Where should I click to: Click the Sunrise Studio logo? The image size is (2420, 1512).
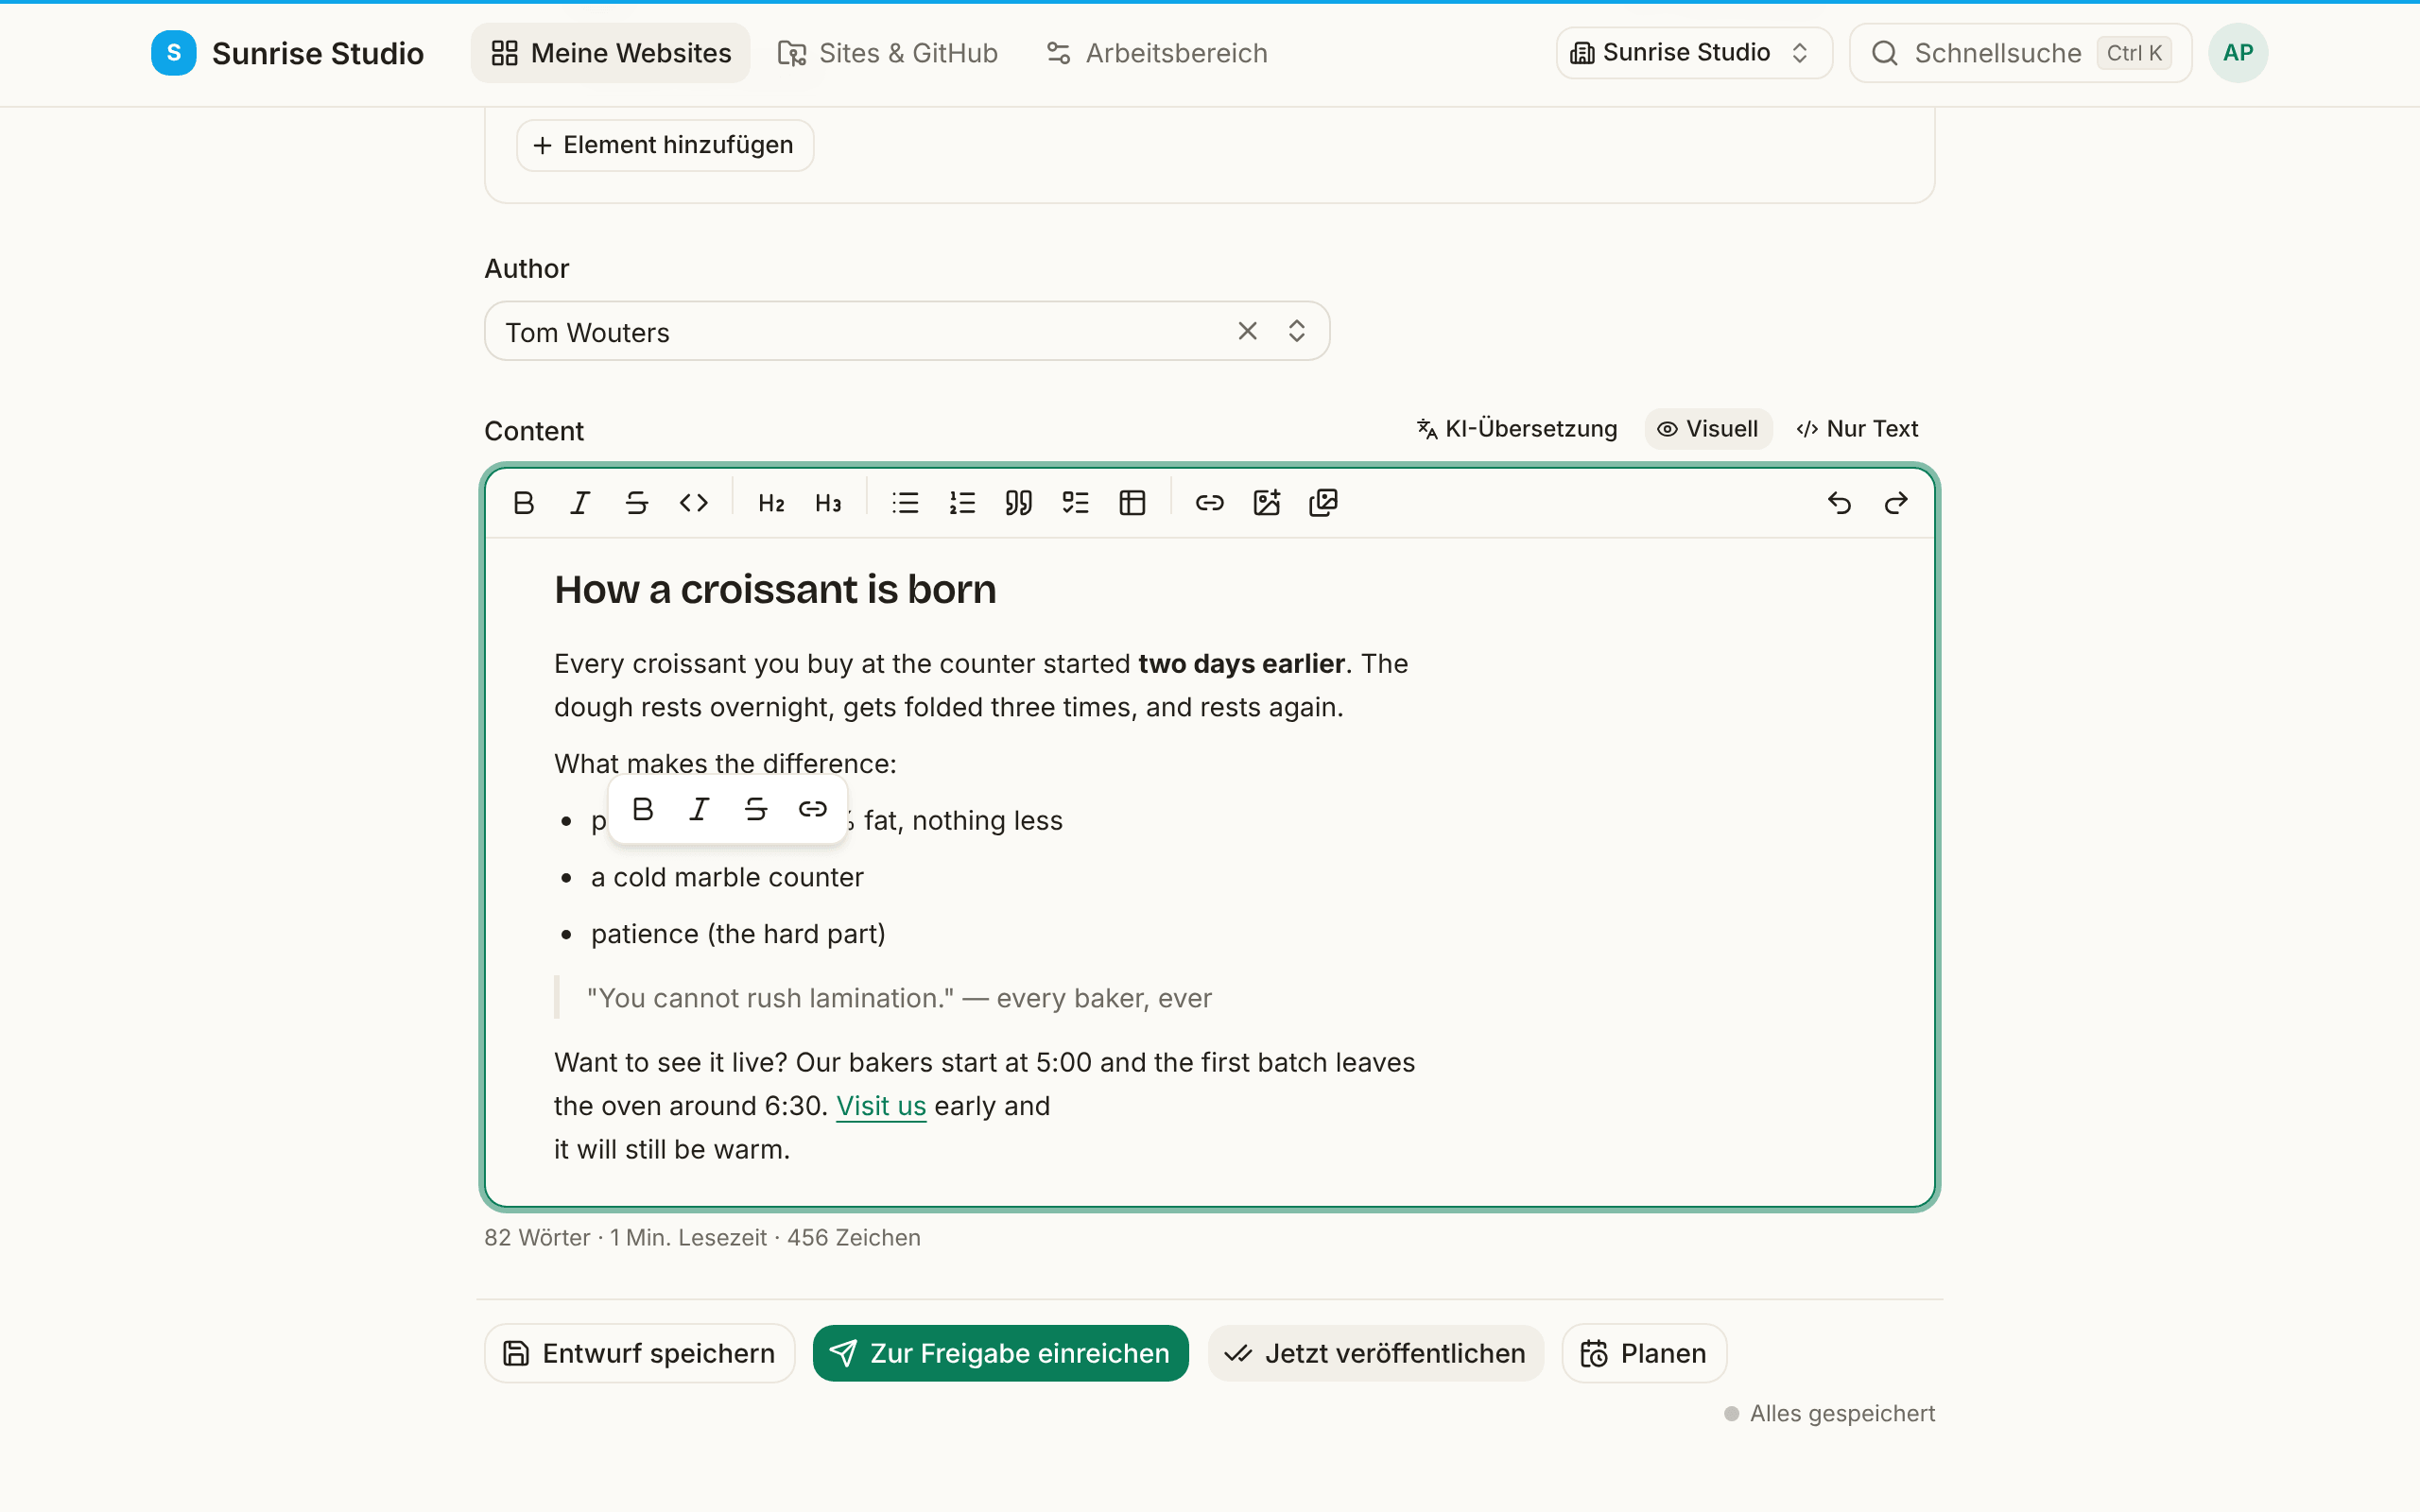[287, 53]
